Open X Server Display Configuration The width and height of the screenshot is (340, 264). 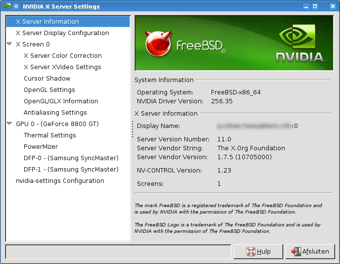pos(62,33)
